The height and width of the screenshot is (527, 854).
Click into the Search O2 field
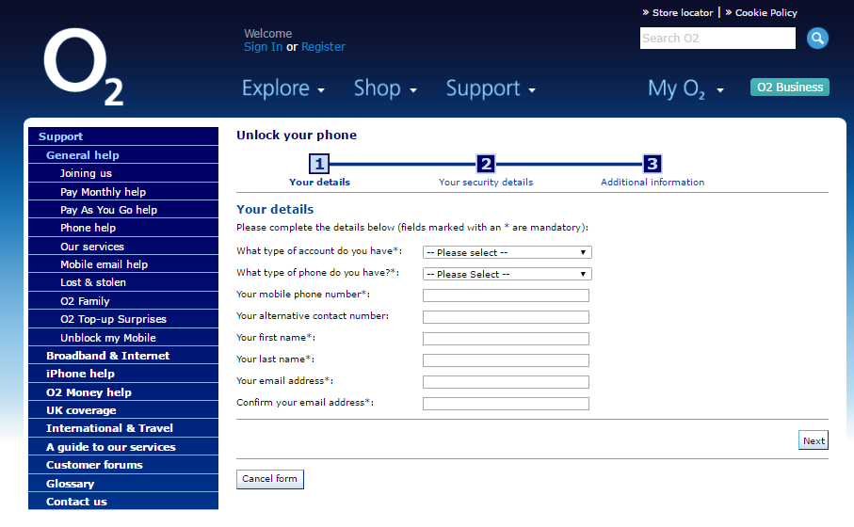pos(717,38)
